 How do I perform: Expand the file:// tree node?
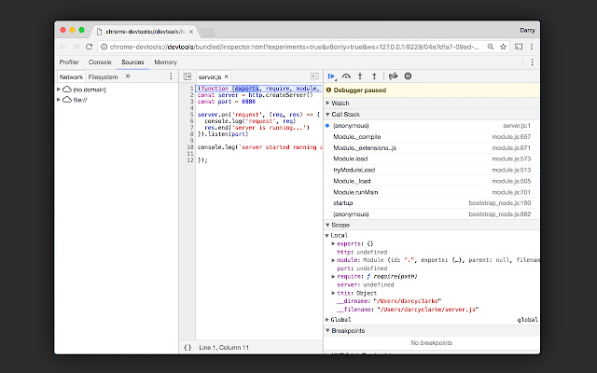[x=60, y=99]
